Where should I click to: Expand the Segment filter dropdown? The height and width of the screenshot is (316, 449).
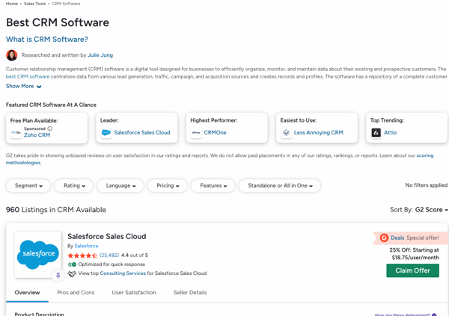click(28, 185)
